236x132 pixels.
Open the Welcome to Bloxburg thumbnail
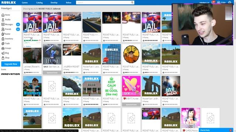coord(32,86)
